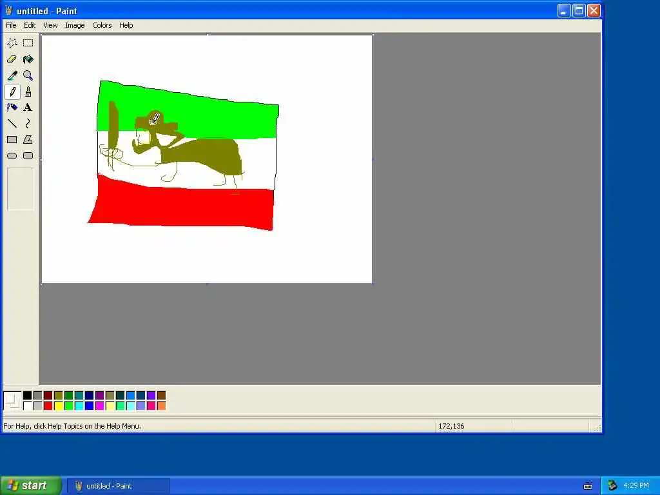Select the bright yellow swatch

(x=58, y=406)
